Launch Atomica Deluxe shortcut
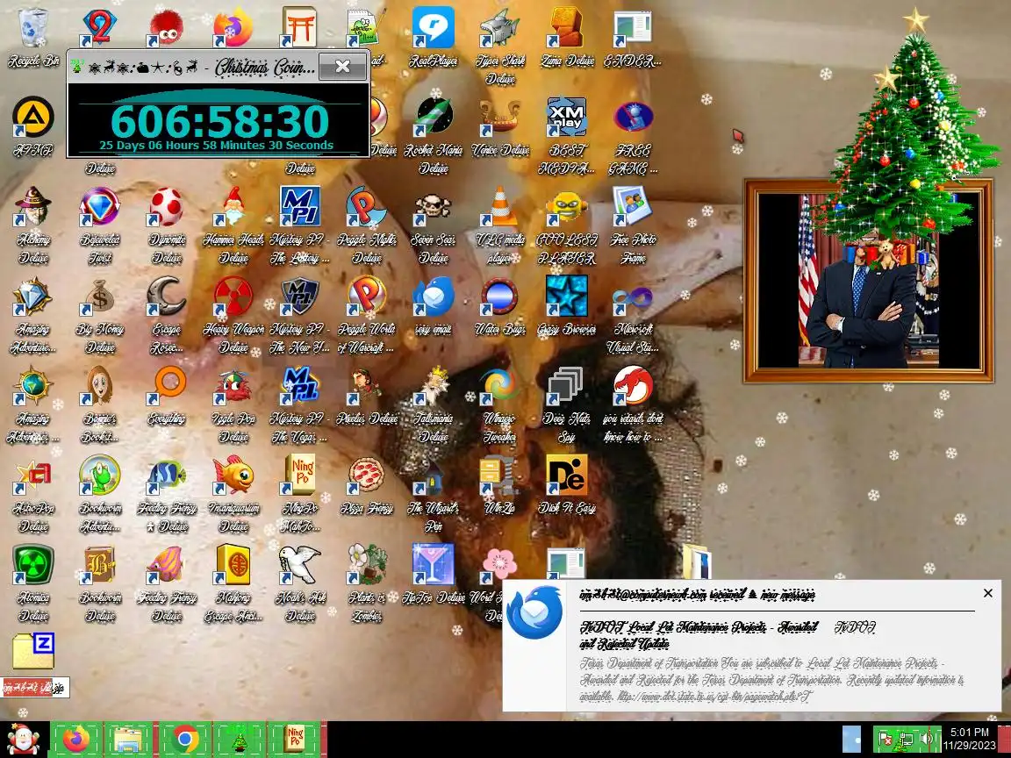This screenshot has width=1011, height=758. point(32,584)
